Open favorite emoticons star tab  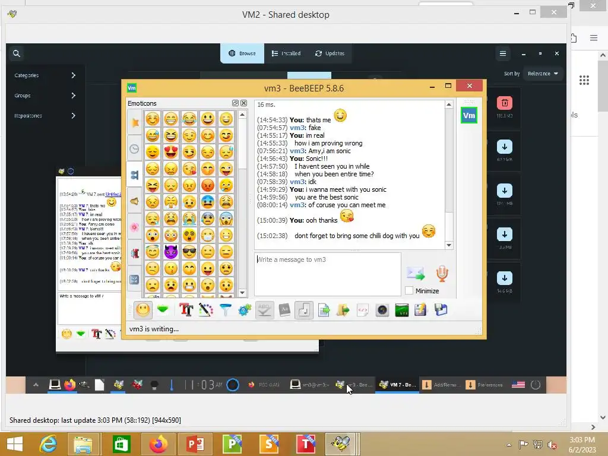coord(135,122)
